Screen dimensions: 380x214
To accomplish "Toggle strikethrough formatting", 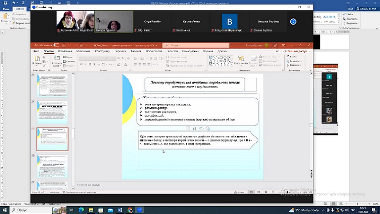I will point(99,64).
